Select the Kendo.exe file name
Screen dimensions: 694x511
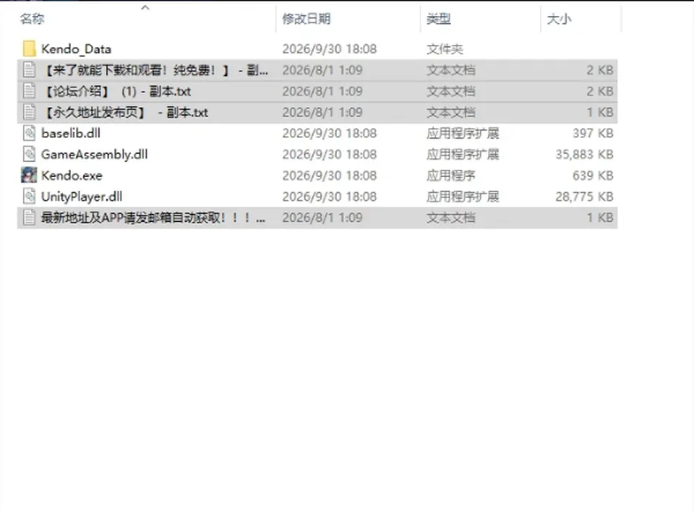click(x=72, y=176)
